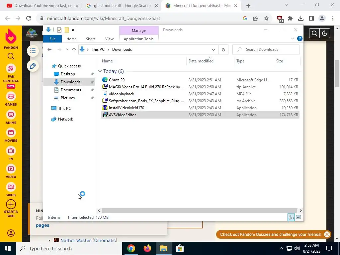
Task: Expand address bar previous locations dropdown
Action: point(213,50)
